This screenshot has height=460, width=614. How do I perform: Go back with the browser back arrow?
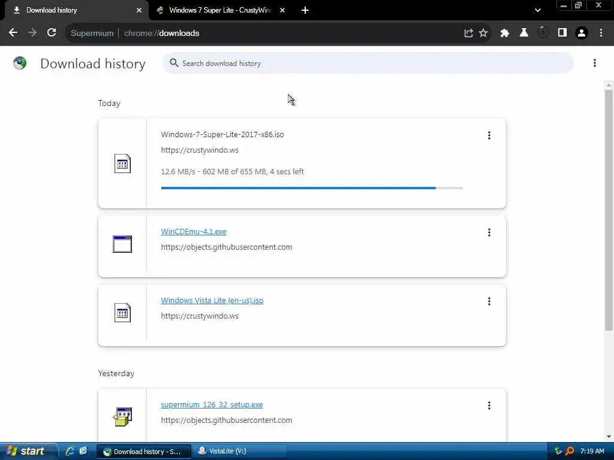coord(13,33)
